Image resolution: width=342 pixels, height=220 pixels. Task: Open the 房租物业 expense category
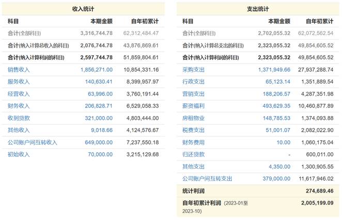coord(193,118)
